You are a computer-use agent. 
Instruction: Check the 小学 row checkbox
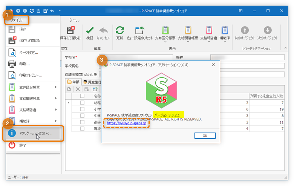pos(82,109)
